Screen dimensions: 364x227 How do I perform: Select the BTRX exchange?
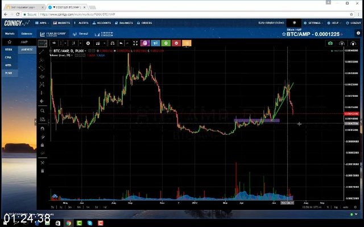pyautogui.click(x=9, y=49)
